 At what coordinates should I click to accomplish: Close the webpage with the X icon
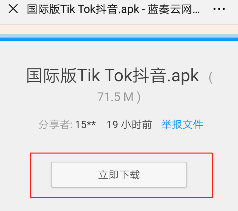[13, 9]
